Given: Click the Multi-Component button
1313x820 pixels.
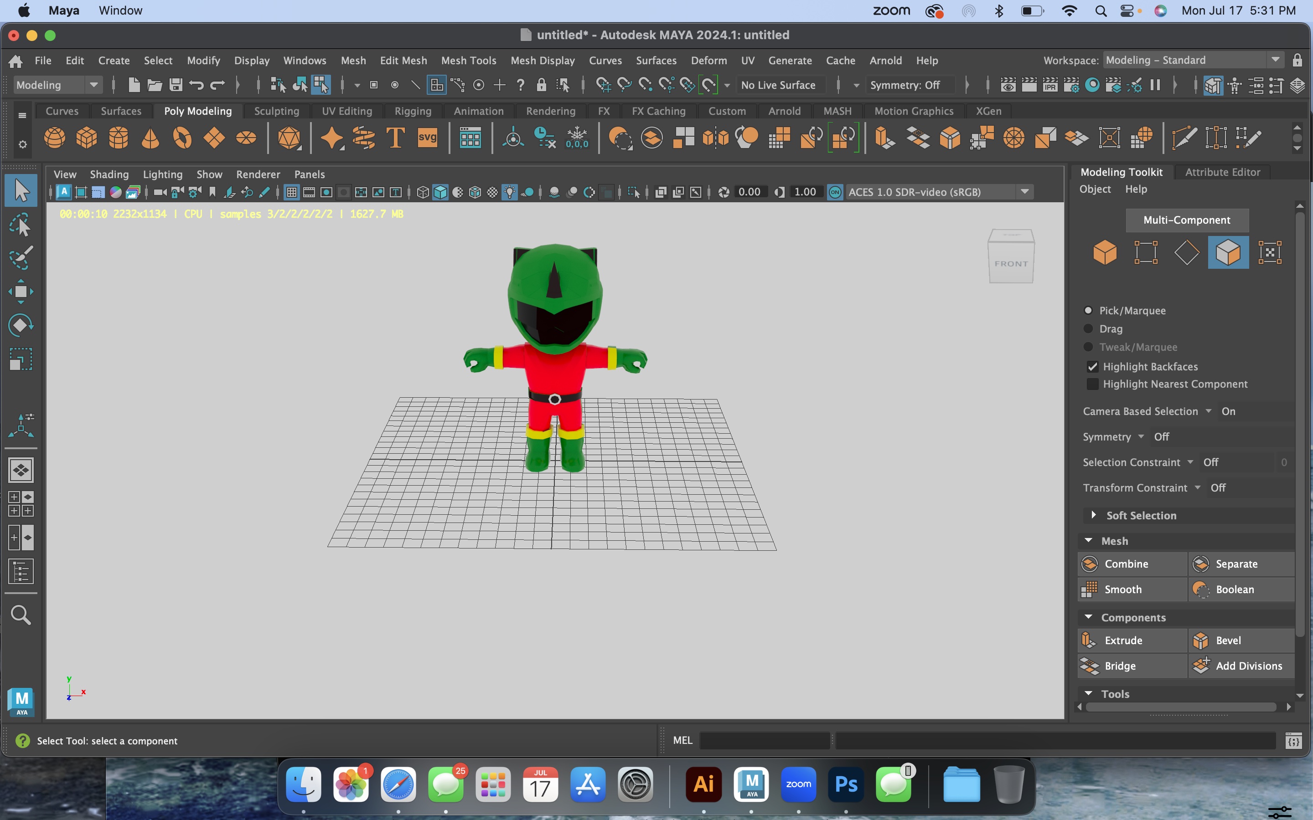Looking at the screenshot, I should point(1187,220).
